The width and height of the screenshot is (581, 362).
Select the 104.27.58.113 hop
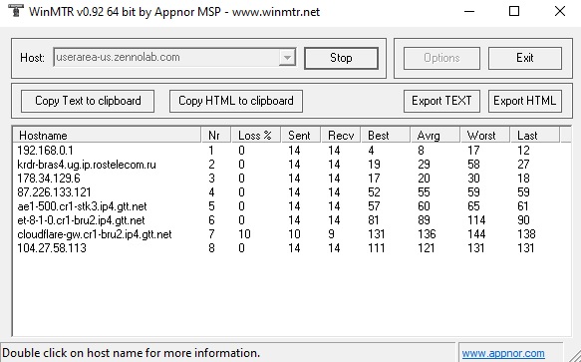[x=291, y=248]
